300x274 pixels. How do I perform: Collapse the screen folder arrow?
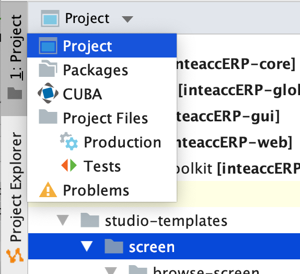coord(87,246)
